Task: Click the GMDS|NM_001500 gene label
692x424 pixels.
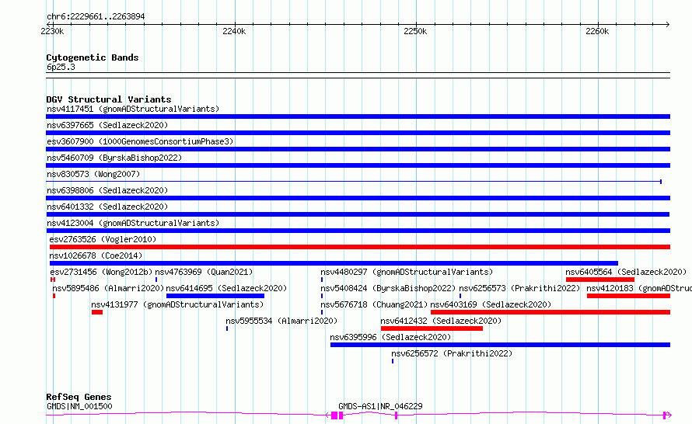Action: pyautogui.click(x=79, y=406)
